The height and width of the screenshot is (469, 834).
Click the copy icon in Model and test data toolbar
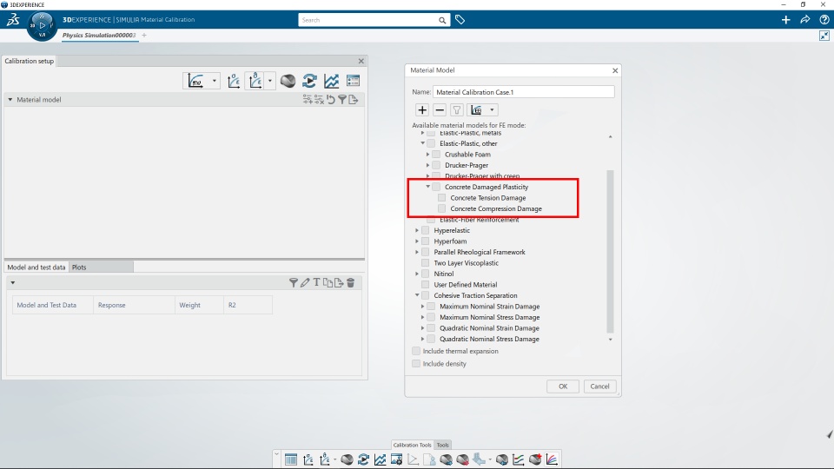[328, 283]
